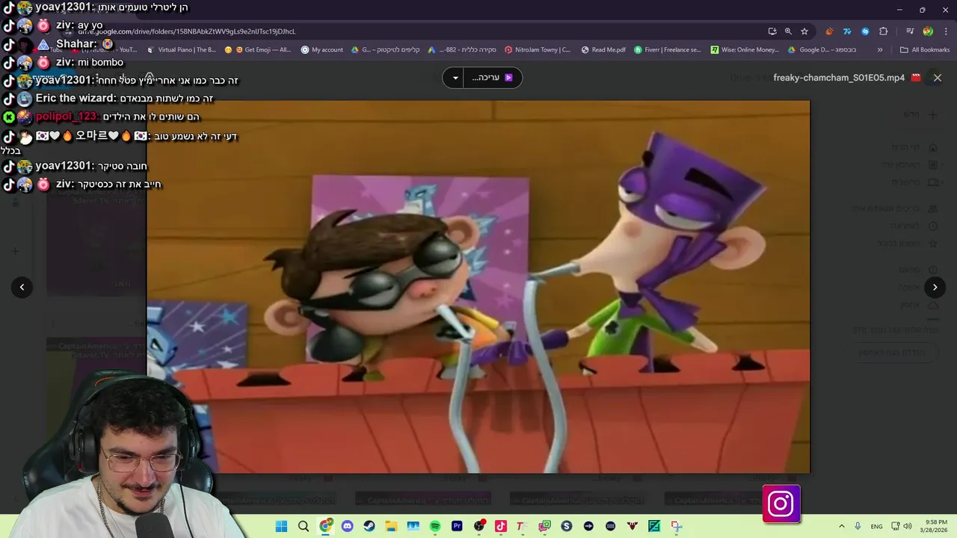Open the Virtual Piano bookmark
The height and width of the screenshot is (538, 957).
click(x=182, y=50)
